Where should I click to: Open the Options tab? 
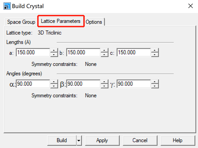point(94,22)
